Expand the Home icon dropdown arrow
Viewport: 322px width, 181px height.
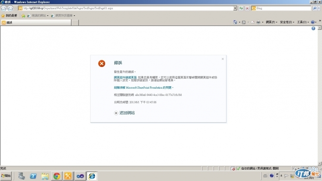point(239,22)
